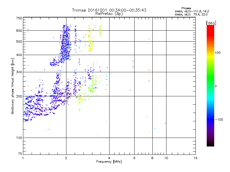Click the plot title 'Tromsø 20161201 00:34:00-00:35:43'
230x172 pixels.
pos(109,10)
